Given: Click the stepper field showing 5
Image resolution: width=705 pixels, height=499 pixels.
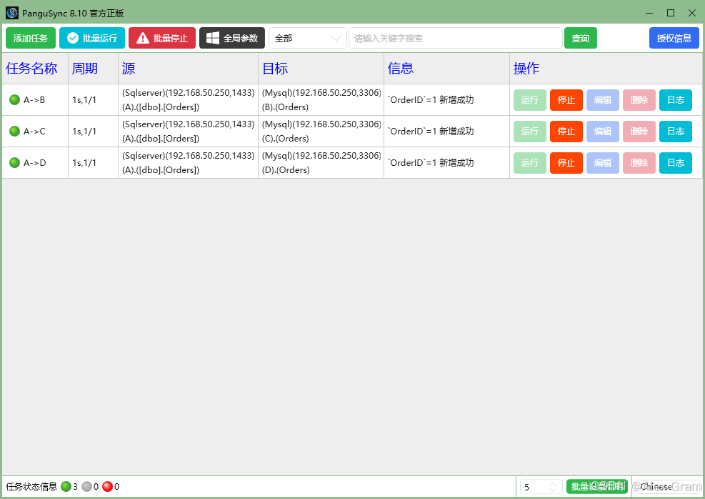Looking at the screenshot, I should (541, 486).
